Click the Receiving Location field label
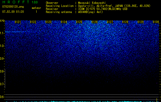161x102 pixels. [60, 6]
